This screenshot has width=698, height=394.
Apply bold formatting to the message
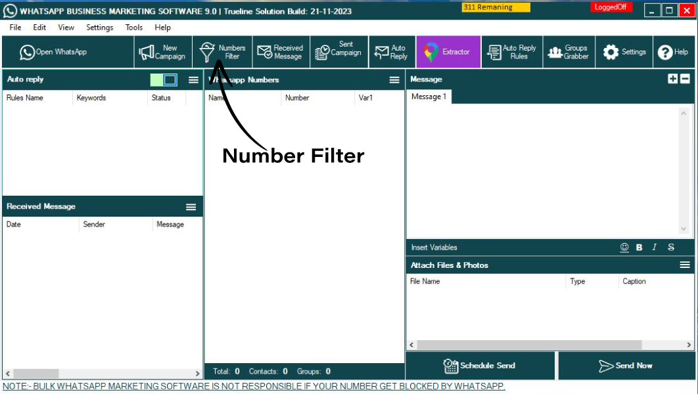(x=640, y=248)
